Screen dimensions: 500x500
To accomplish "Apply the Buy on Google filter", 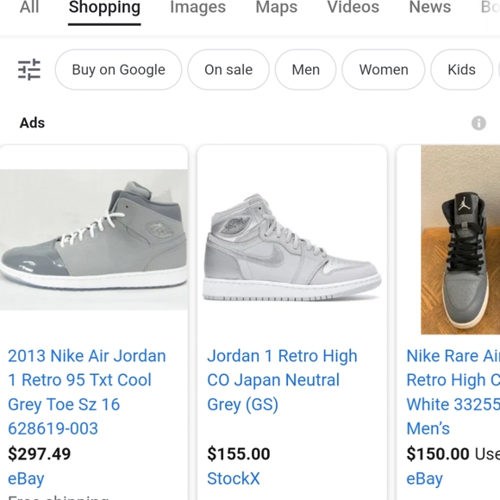I will pyautogui.click(x=118, y=70).
